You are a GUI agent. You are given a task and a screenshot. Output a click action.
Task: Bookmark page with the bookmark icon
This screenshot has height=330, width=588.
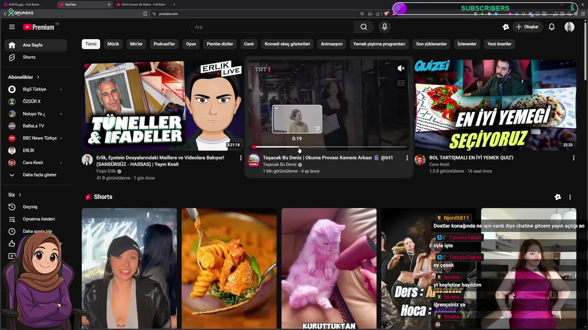tap(145, 14)
